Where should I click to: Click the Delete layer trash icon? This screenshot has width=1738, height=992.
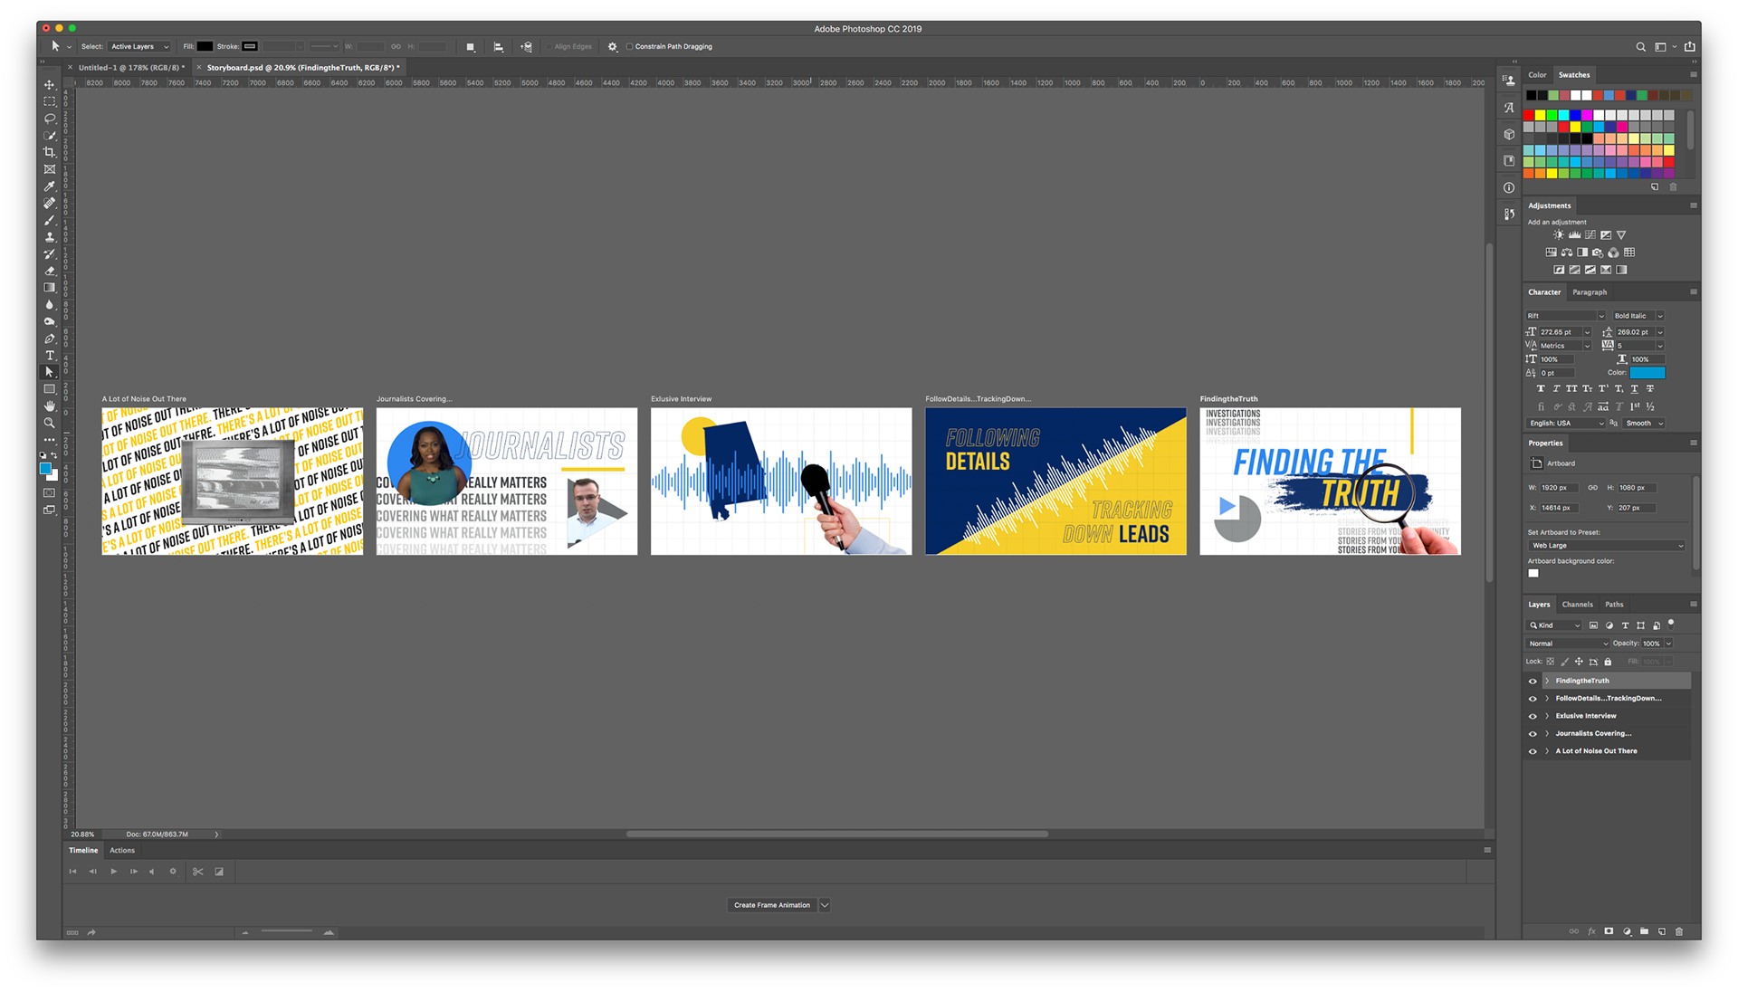pos(1679,931)
